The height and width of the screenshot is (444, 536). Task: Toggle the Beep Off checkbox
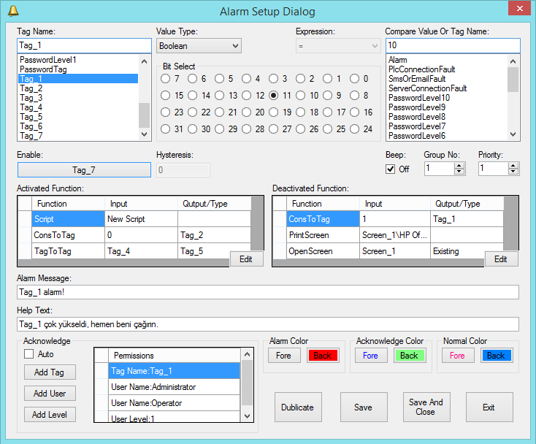point(391,169)
